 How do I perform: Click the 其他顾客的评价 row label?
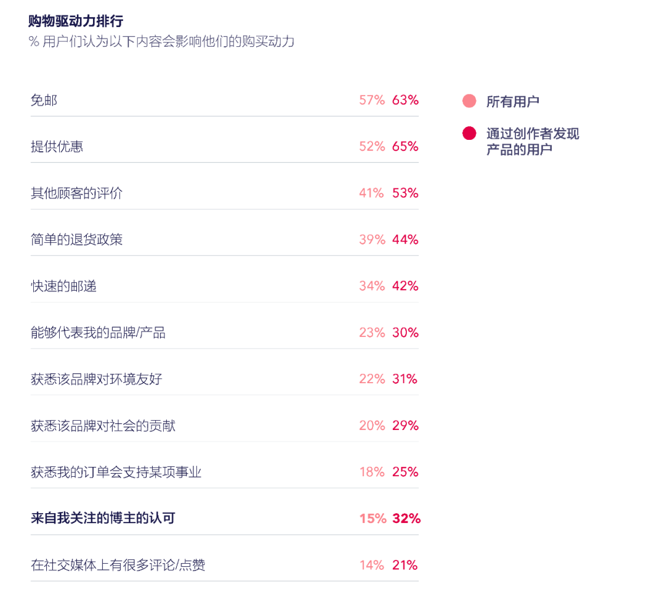[76, 193]
